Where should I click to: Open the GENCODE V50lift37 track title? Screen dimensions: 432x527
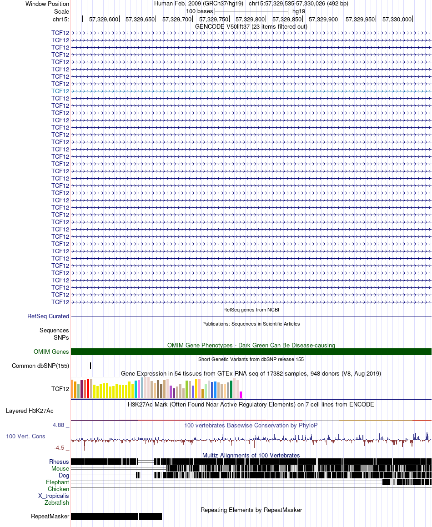click(251, 26)
